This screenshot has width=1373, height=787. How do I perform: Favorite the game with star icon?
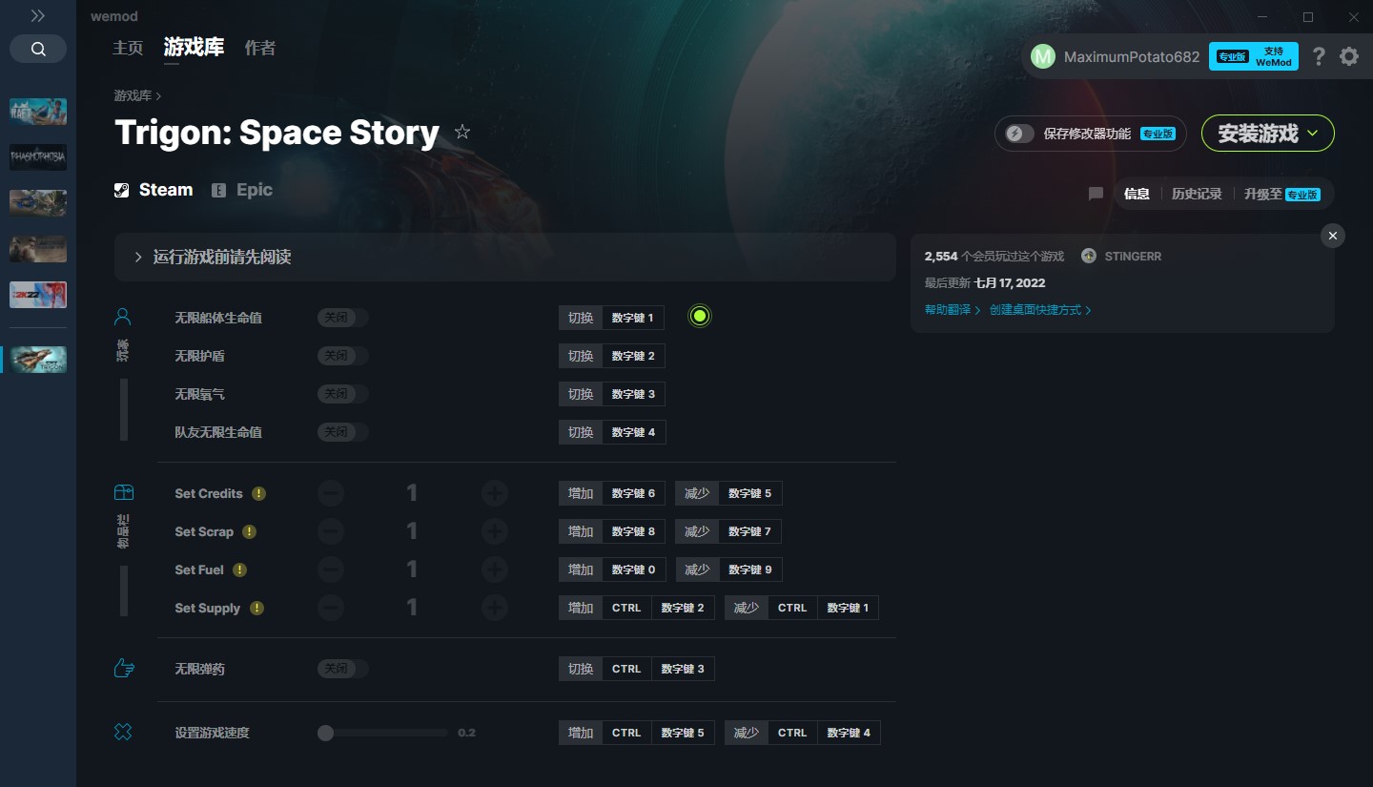pos(462,132)
